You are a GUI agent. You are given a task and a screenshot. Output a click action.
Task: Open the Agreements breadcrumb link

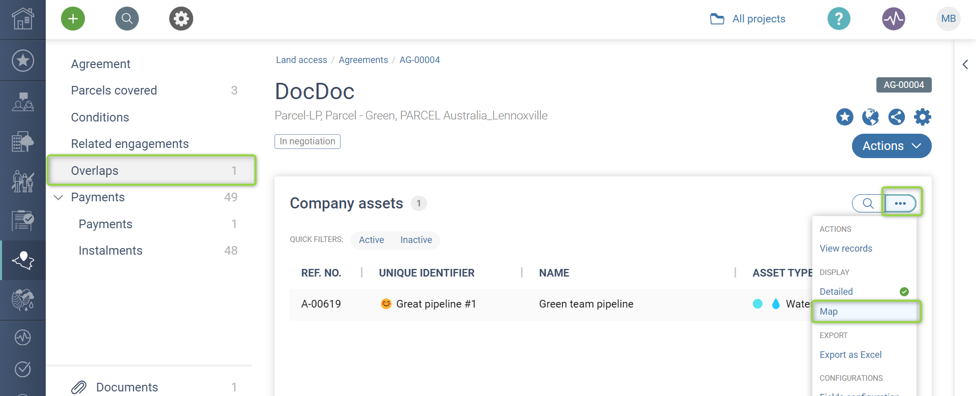point(363,60)
